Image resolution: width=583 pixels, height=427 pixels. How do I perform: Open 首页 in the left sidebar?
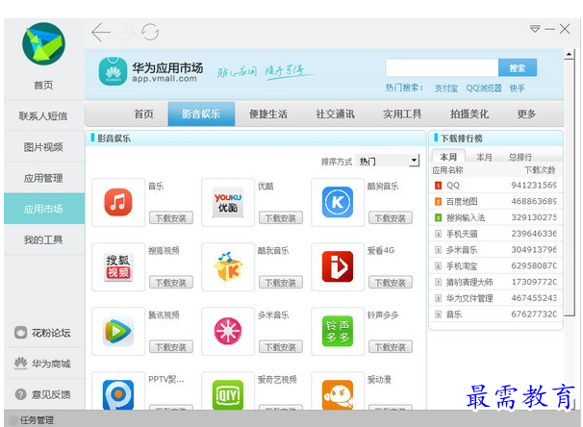pos(43,85)
